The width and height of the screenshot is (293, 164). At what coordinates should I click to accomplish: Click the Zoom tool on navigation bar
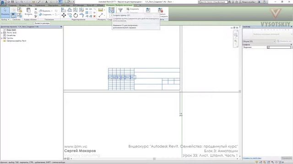(x=236, y=41)
